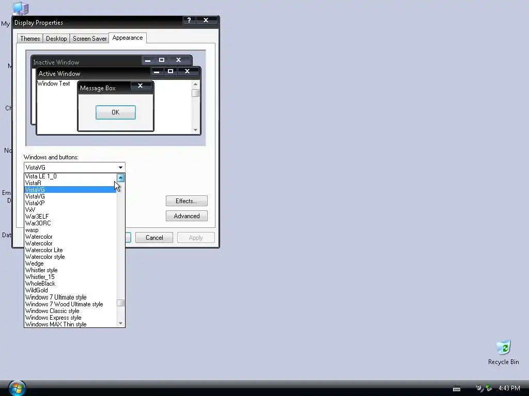
Task: Select Windows Express style
Action: pyautogui.click(x=70, y=318)
